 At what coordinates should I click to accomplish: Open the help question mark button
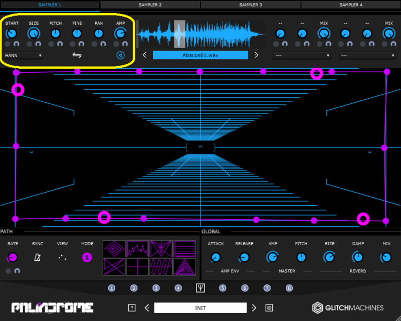click(132, 308)
